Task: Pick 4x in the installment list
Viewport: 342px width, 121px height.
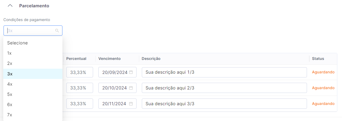Action: point(10,84)
